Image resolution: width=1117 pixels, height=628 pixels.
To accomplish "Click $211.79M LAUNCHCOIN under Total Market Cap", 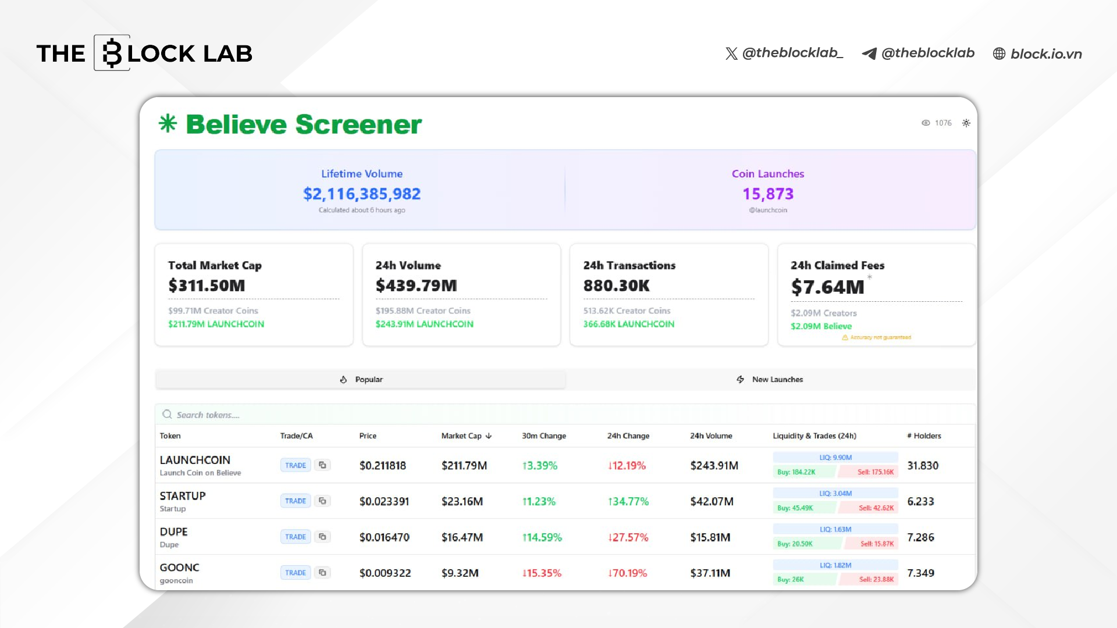I will [x=216, y=324].
